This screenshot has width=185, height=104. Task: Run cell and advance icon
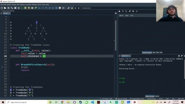click(x=29, y=8)
